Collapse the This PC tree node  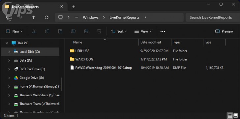click(x=7, y=43)
